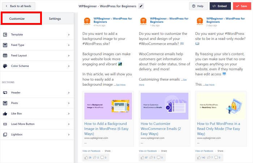Click the Color Scheme palette icon
Viewport: 253px width, 163px height.
click(x=5, y=66)
